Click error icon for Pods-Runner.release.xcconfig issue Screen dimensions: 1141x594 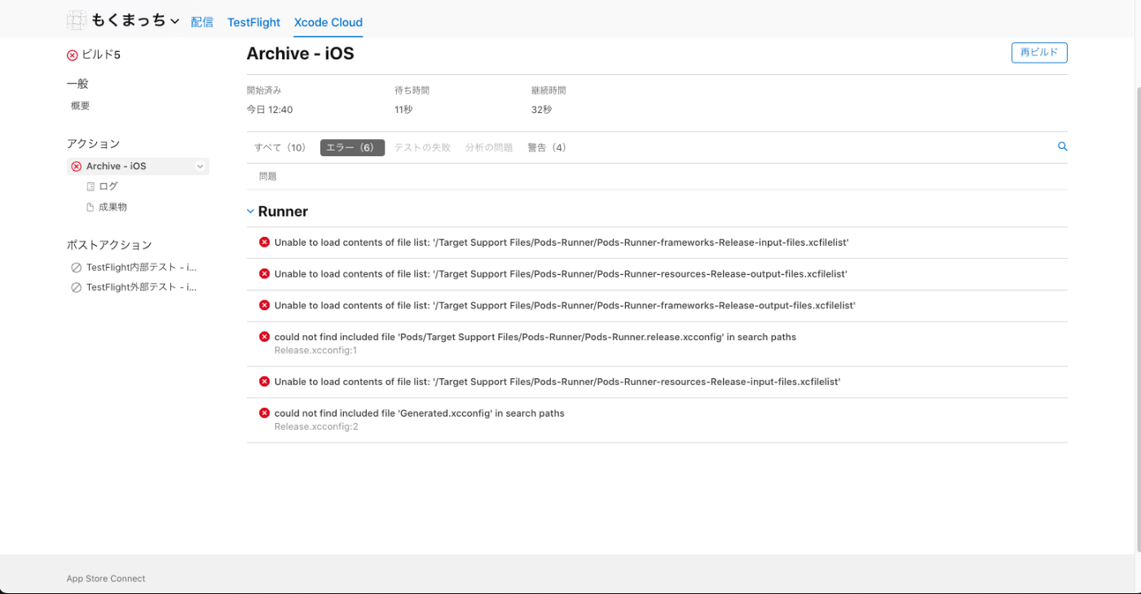tap(264, 336)
